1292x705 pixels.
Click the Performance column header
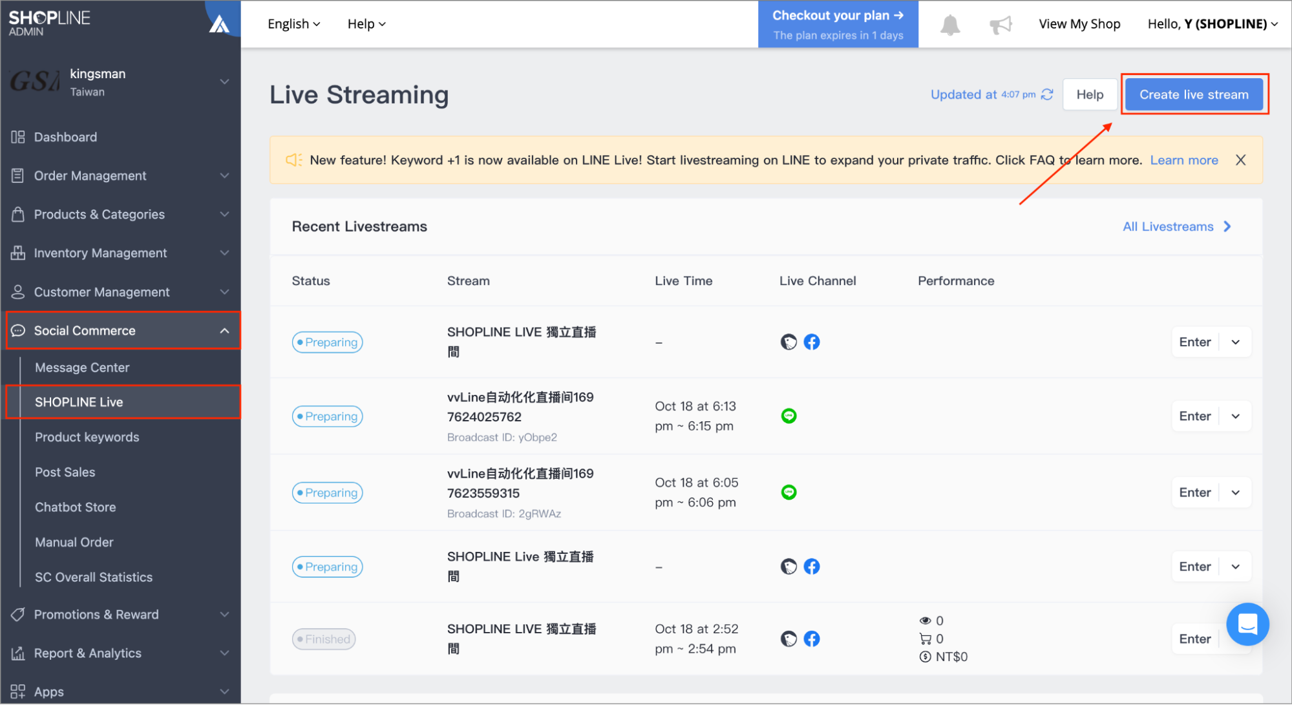coord(956,281)
